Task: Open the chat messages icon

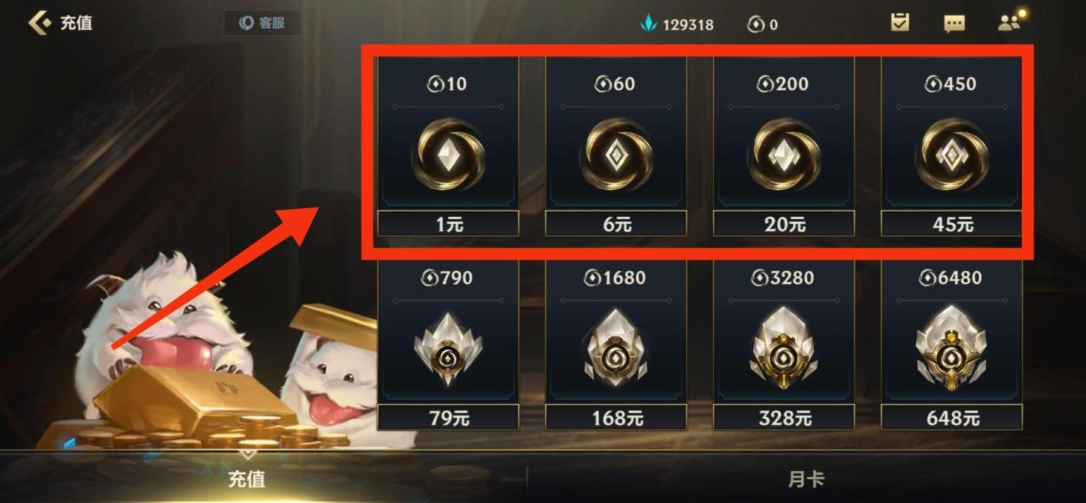Action: (954, 23)
